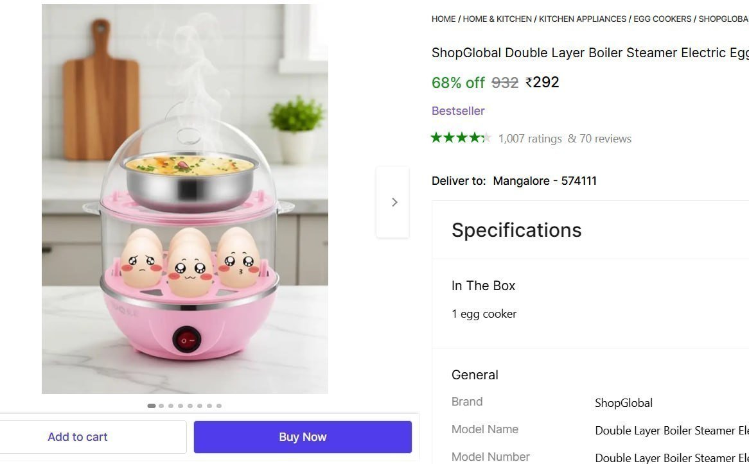
Task: Open the HOME breadcrumb link
Action: tap(443, 19)
